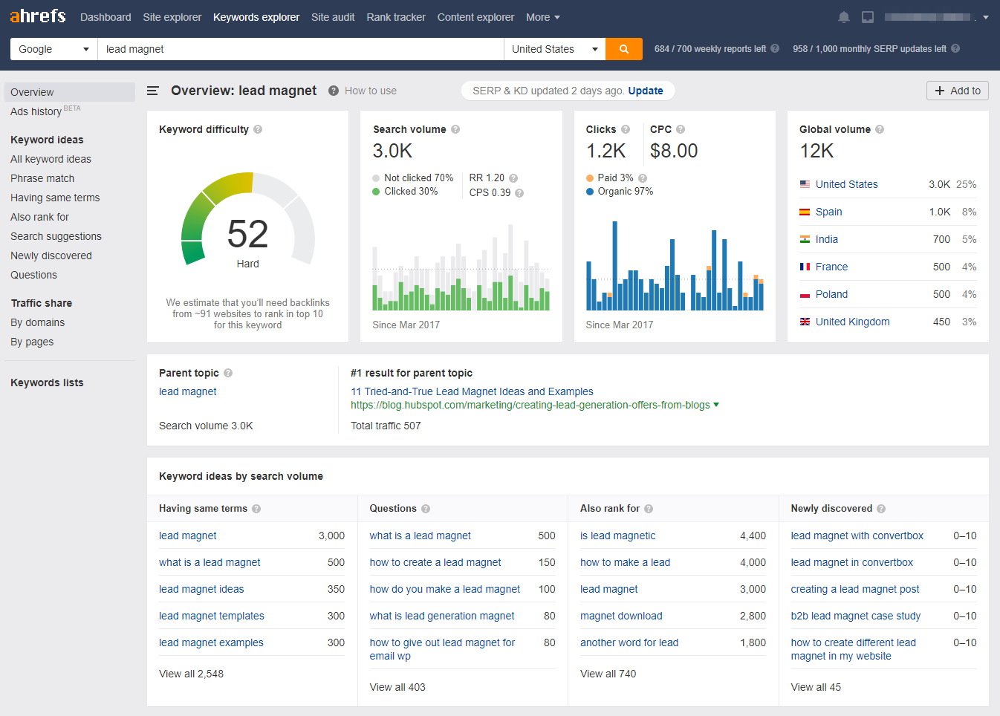
Task: Click View all 403 questions
Action: click(397, 687)
